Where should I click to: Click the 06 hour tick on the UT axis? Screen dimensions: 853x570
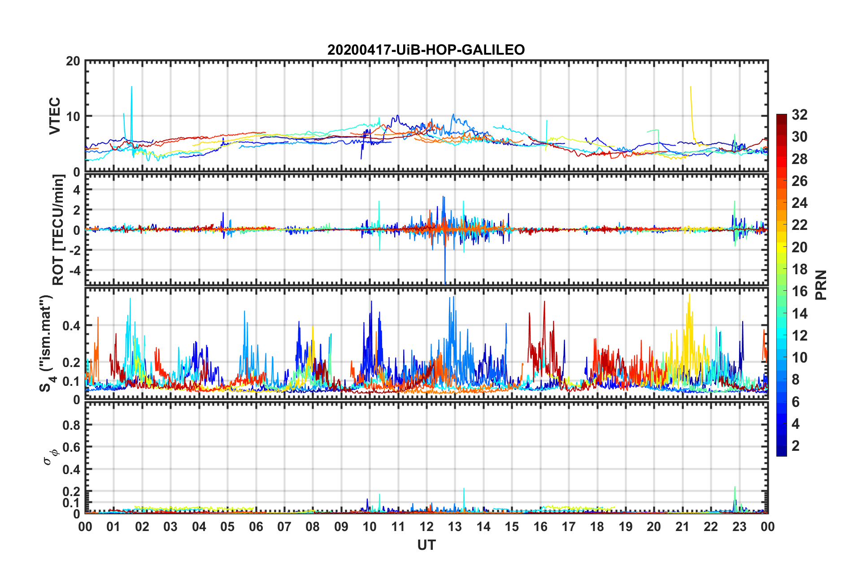pyautogui.click(x=256, y=527)
